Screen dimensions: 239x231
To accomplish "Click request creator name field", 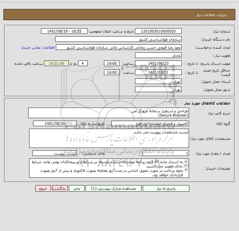I will [119, 47].
